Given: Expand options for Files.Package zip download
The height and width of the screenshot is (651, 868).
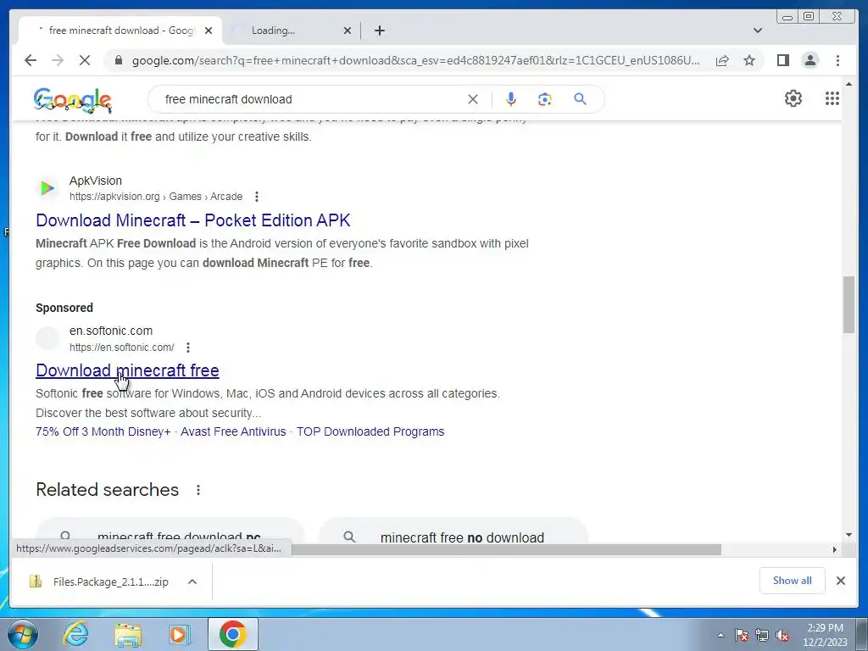Looking at the screenshot, I should [192, 581].
